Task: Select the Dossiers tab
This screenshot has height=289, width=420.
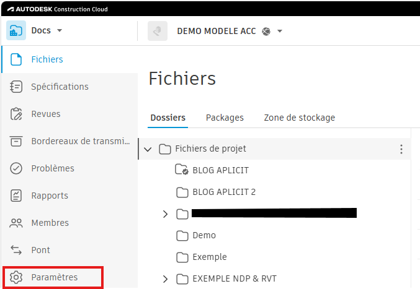Action: point(168,118)
